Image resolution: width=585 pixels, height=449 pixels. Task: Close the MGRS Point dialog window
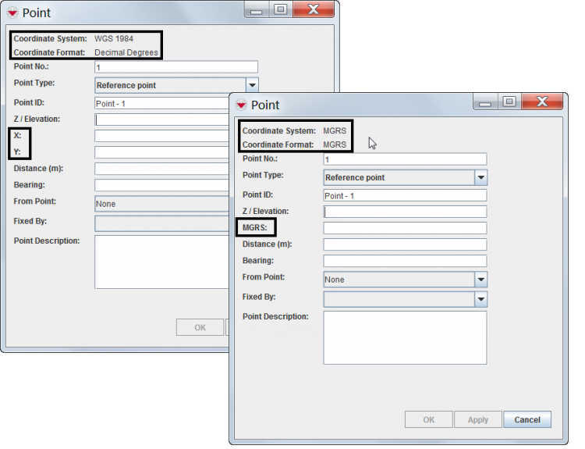541,102
